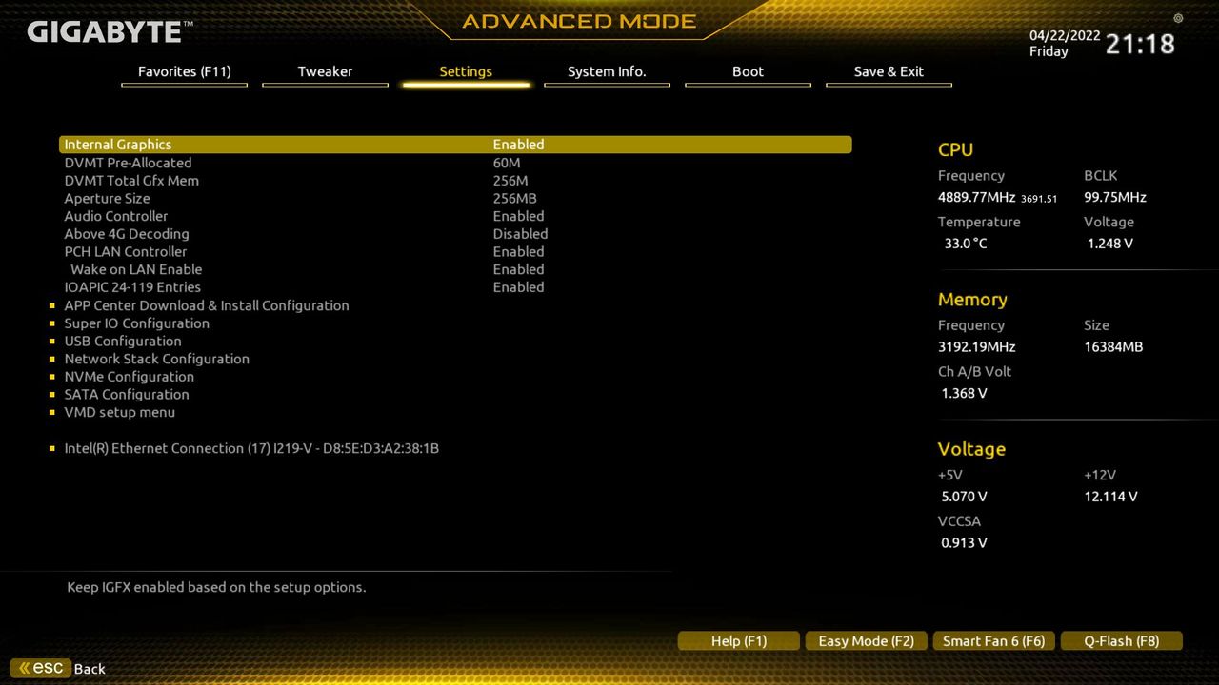
Task: Open USB Configuration submenu
Action: click(x=123, y=342)
